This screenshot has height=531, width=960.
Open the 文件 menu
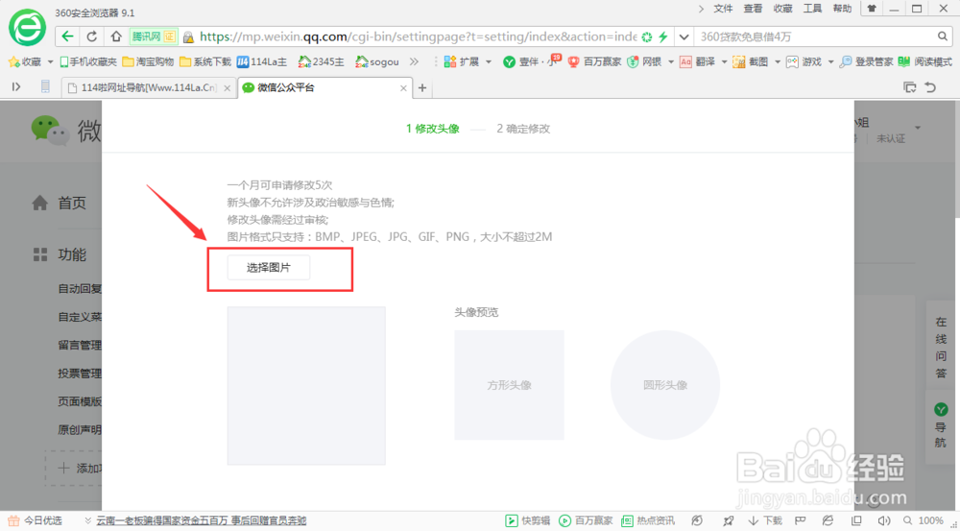(723, 9)
